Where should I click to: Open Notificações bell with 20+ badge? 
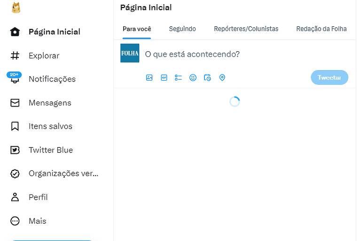[x=14, y=78]
